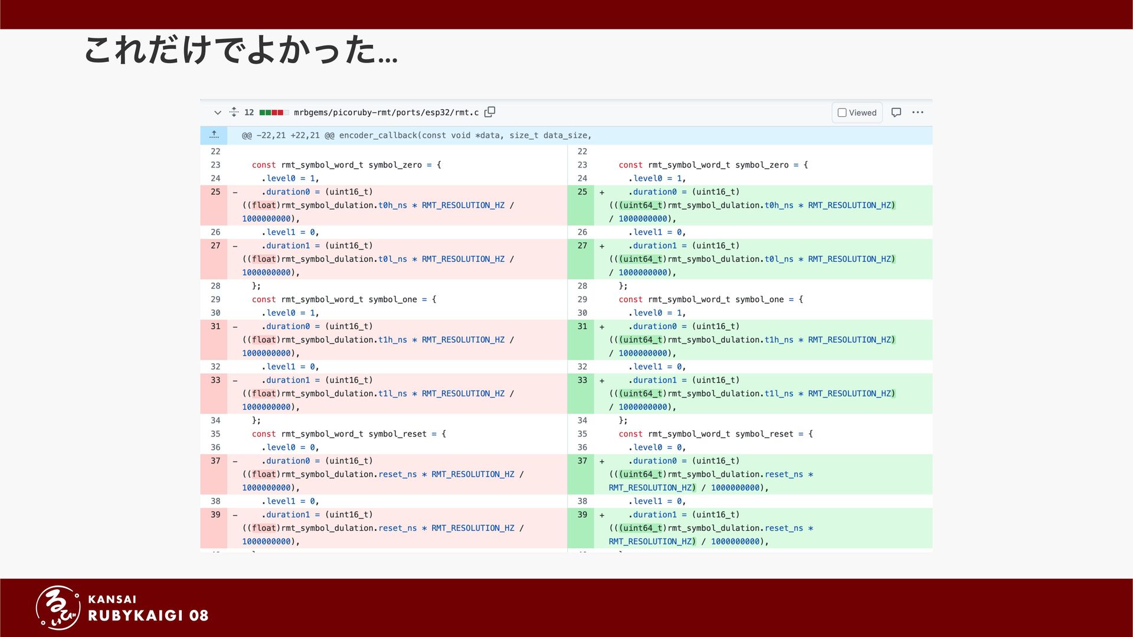1133x637 pixels.
Task: Click symbol_reset declaration on left side
Action: pyautogui.click(x=349, y=434)
